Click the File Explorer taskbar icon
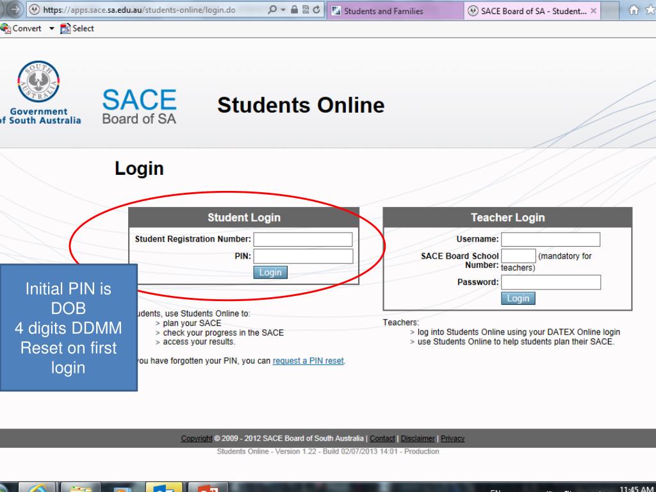The image size is (656, 492). [x=80, y=487]
